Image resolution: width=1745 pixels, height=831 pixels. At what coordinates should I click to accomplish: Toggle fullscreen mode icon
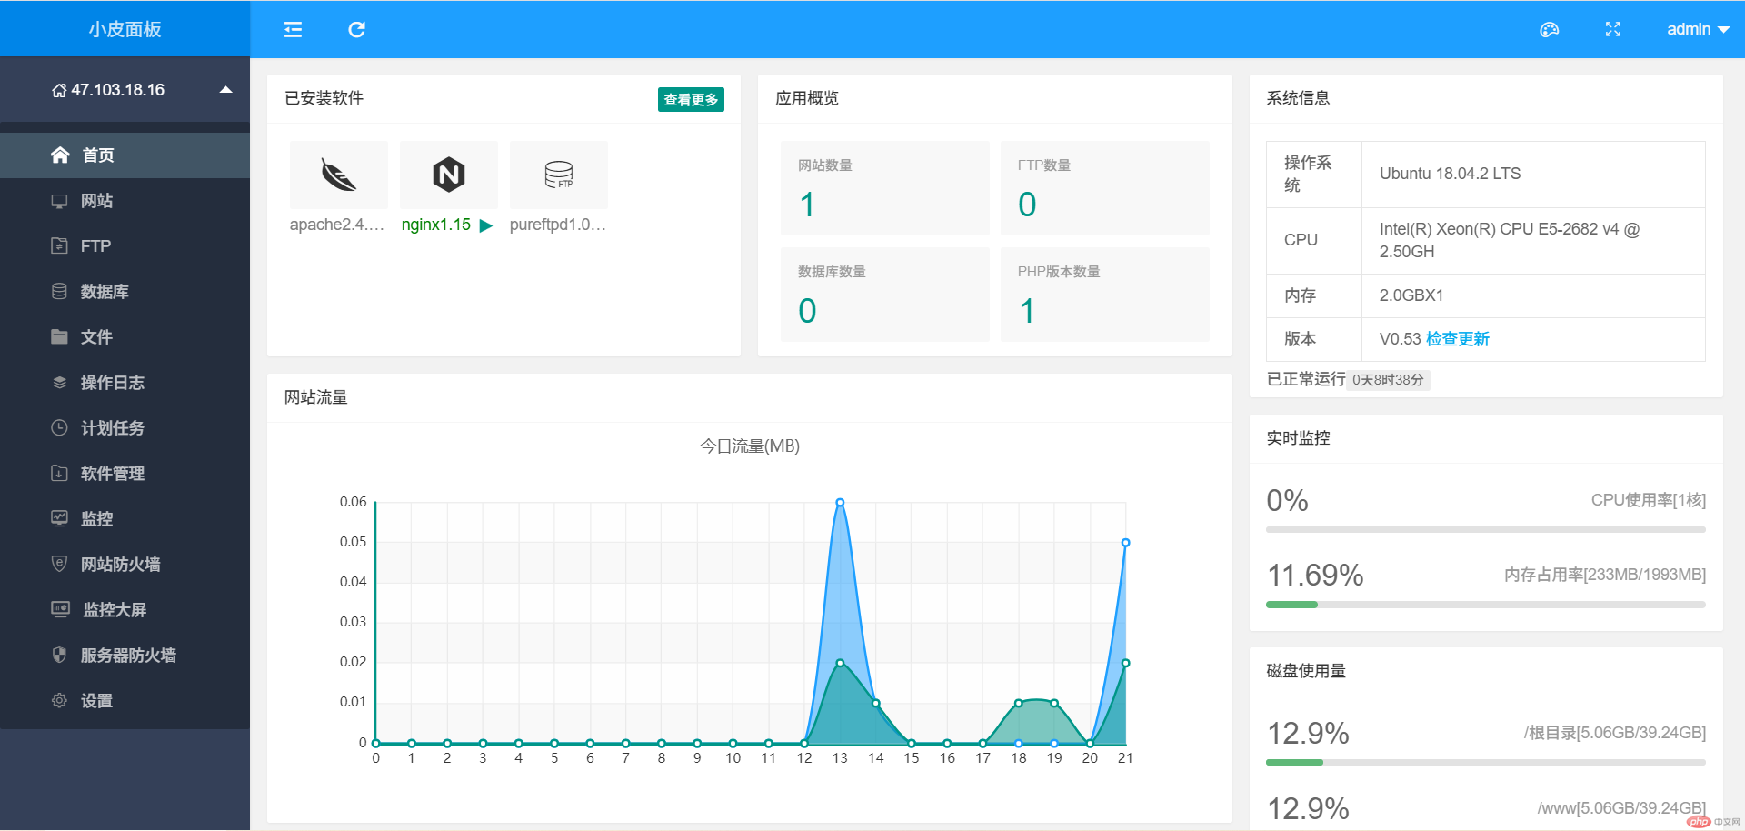point(1612,30)
